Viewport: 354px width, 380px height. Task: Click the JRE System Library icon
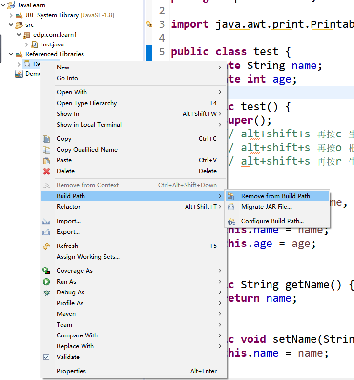(x=19, y=16)
